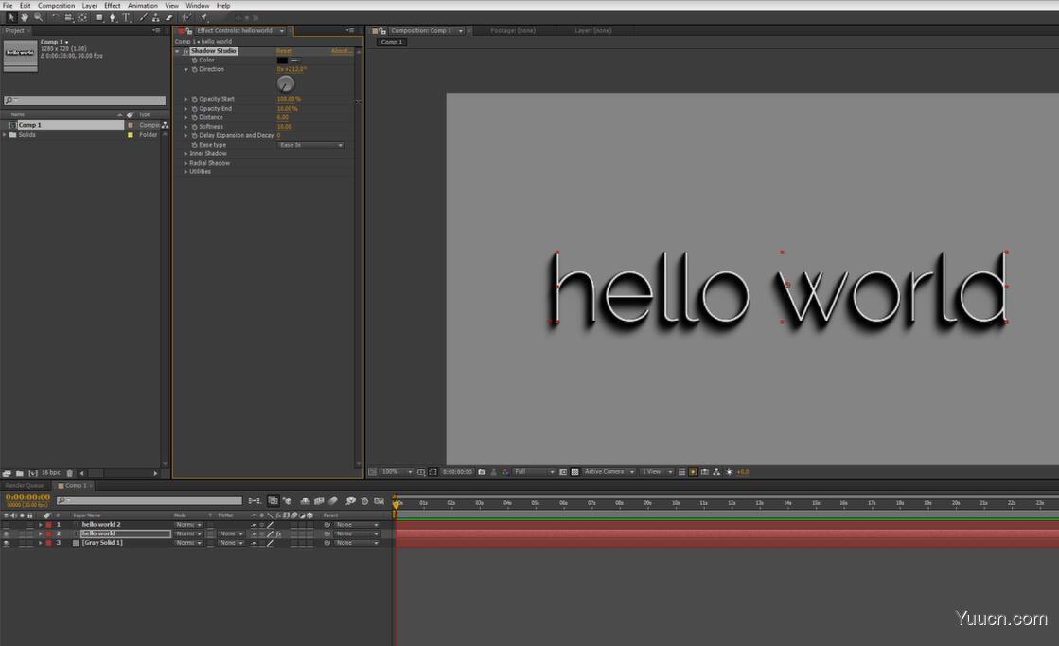Select the Hand tool in the toolbar

[x=25, y=17]
